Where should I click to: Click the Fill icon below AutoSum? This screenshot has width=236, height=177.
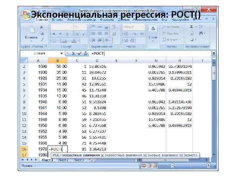(192, 33)
